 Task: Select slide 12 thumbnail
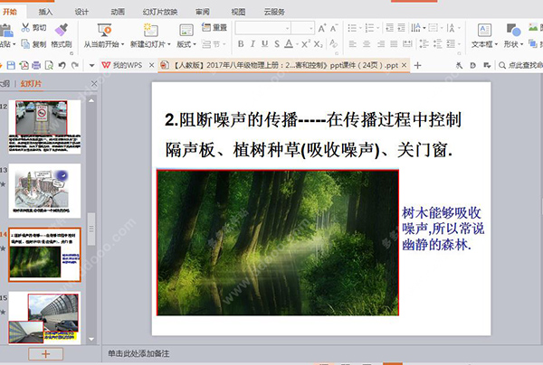click(44, 126)
